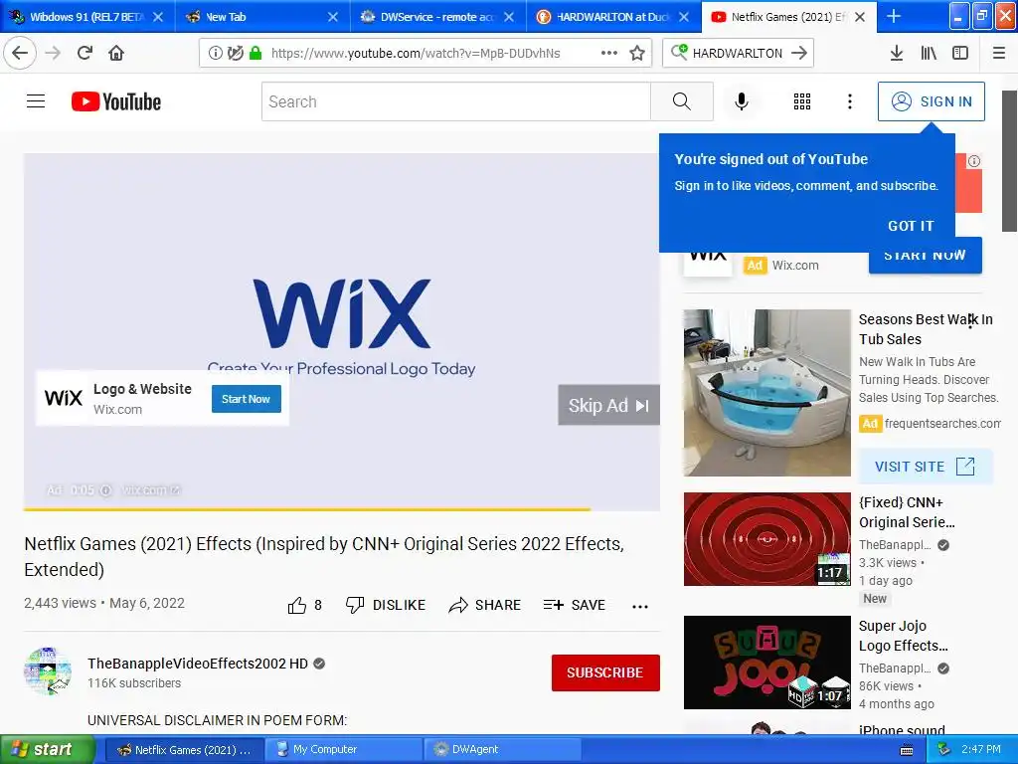Reload the current page

coord(85,53)
